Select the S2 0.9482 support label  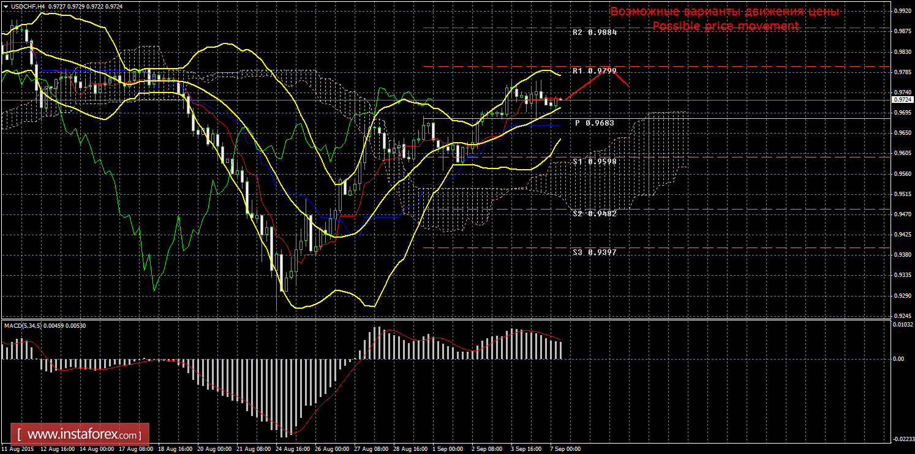pyautogui.click(x=594, y=213)
